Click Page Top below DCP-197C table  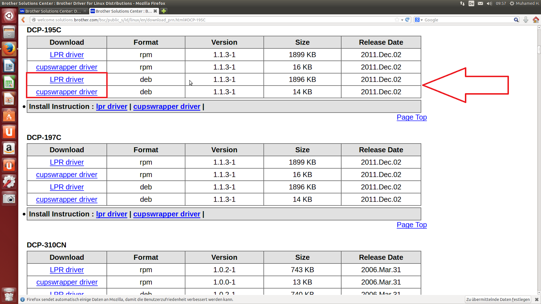(412, 225)
